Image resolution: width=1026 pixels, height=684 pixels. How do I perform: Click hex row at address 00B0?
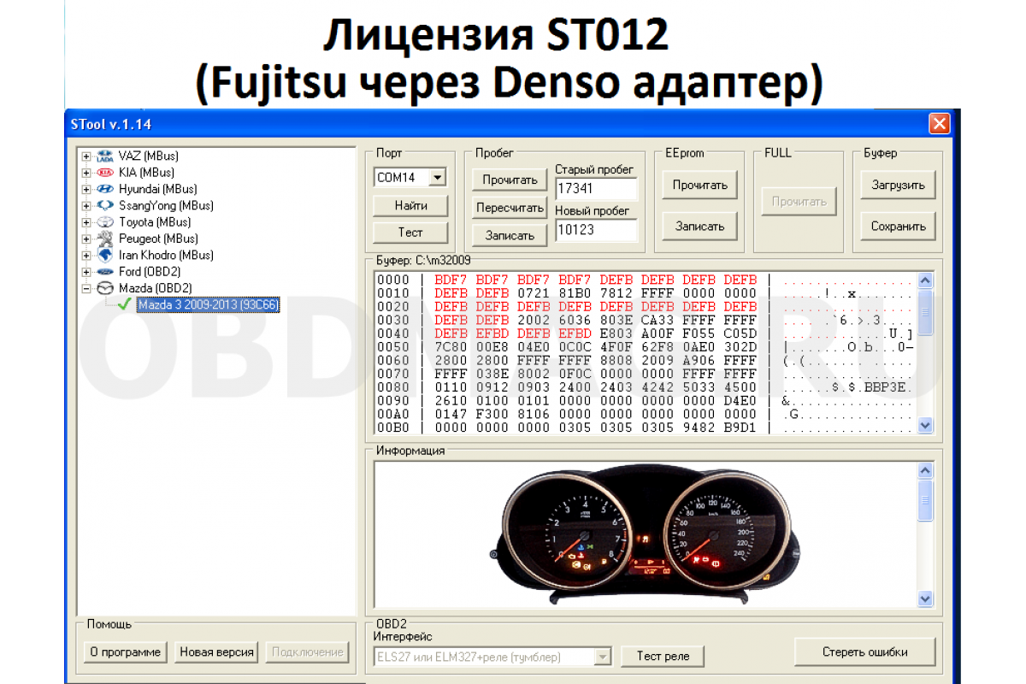pyautogui.click(x=645, y=427)
